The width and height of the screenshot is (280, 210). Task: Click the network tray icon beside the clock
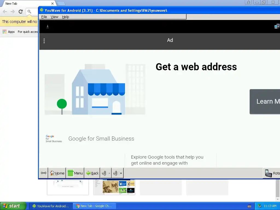259,206
